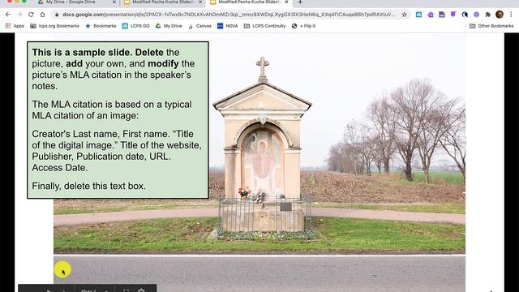Open the Chrome three-dot menu

pyautogui.click(x=511, y=15)
